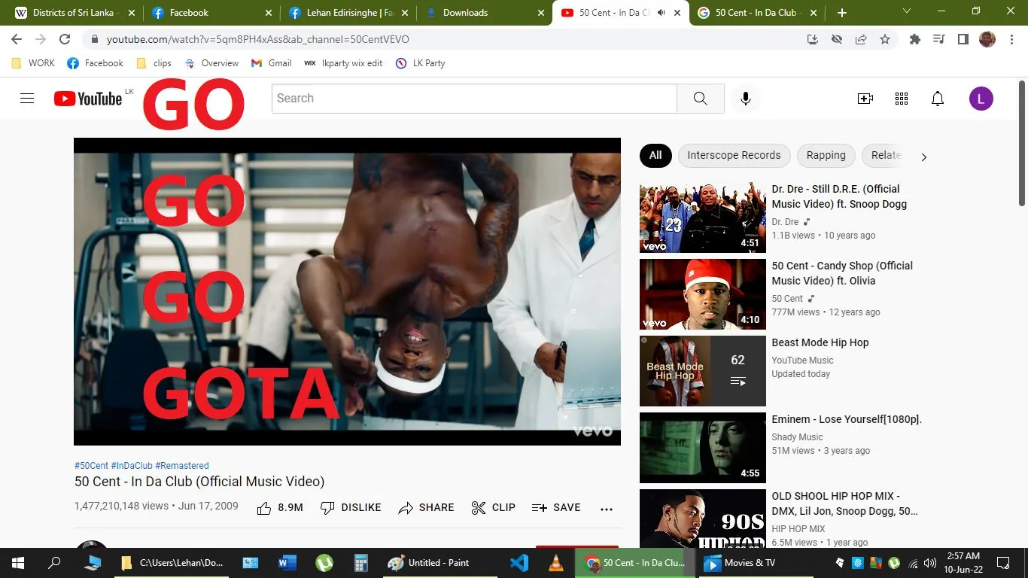Share the In Da Club video

pos(427,508)
